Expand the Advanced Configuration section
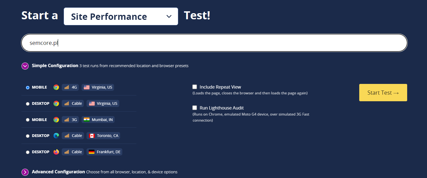 coord(25,172)
